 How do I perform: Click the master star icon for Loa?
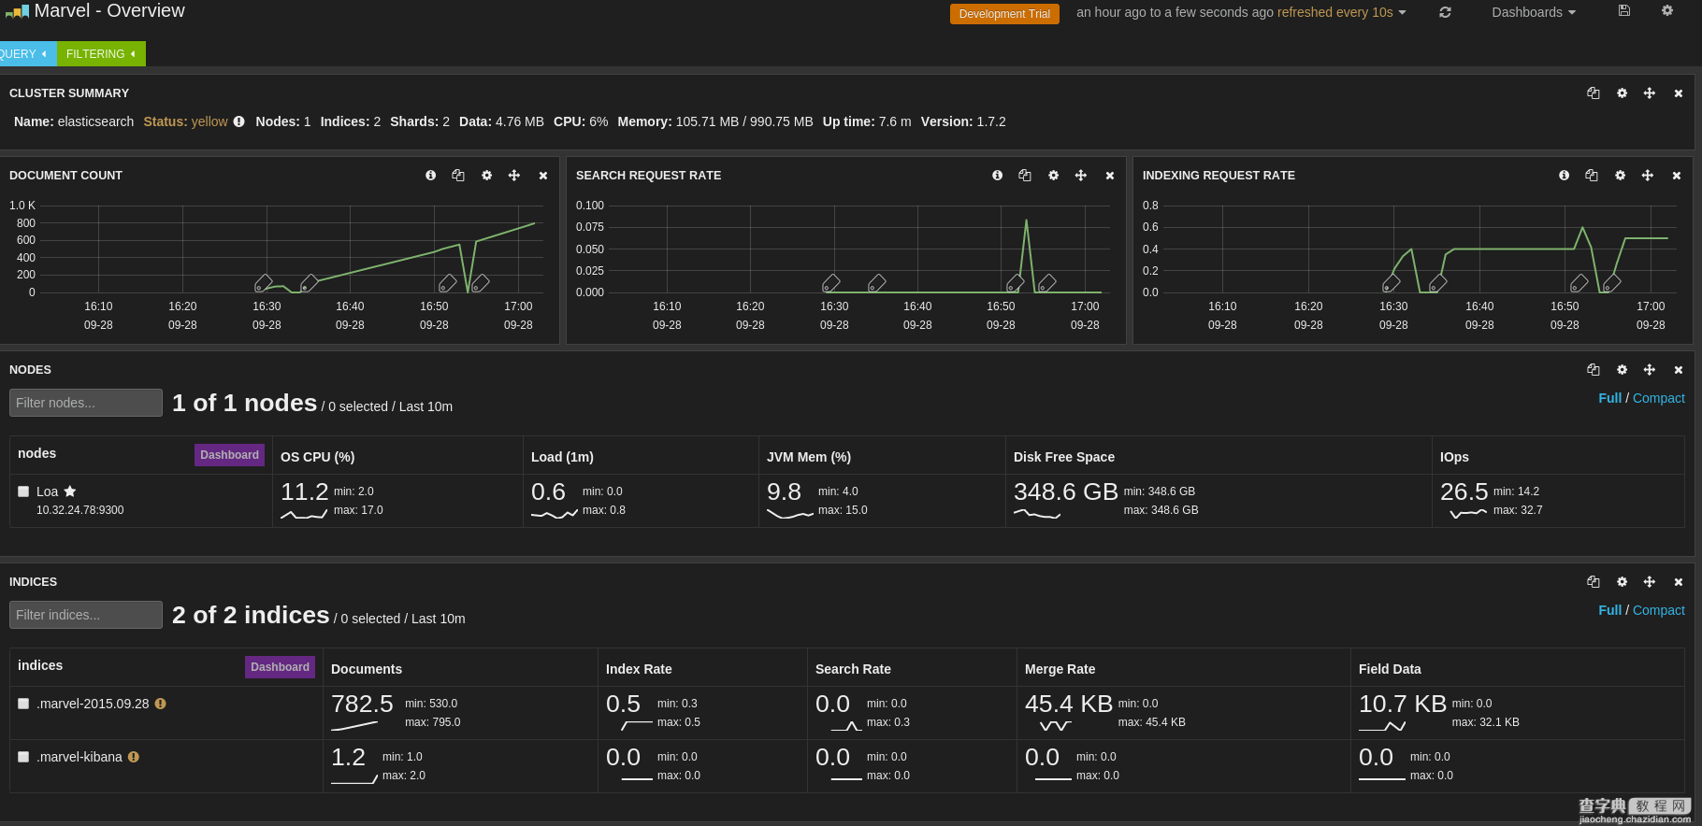pyautogui.click(x=70, y=491)
